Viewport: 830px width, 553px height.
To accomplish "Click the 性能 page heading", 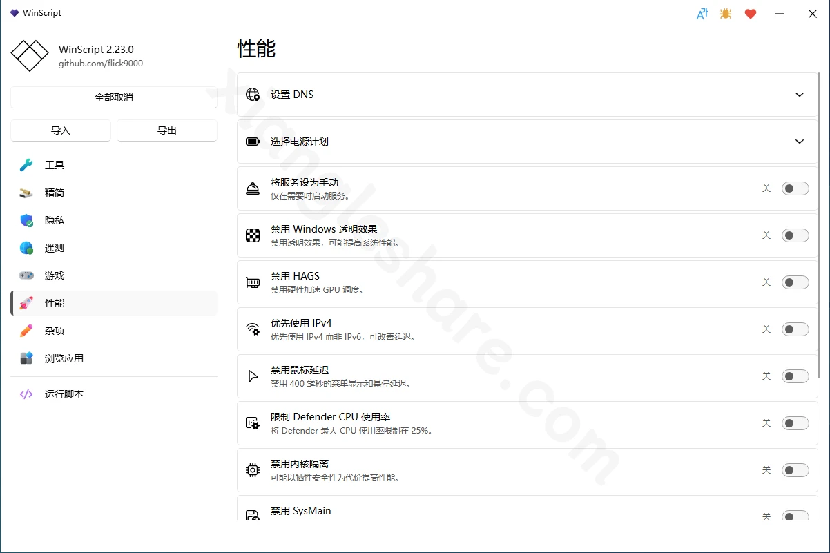I will 256,48.
